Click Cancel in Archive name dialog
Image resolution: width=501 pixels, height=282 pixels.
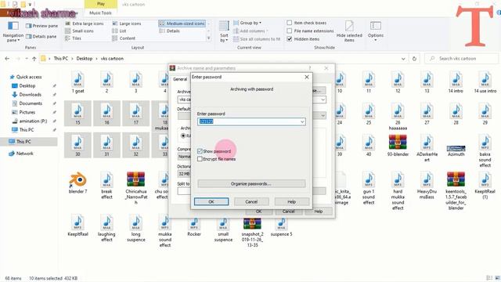(x=288, y=211)
